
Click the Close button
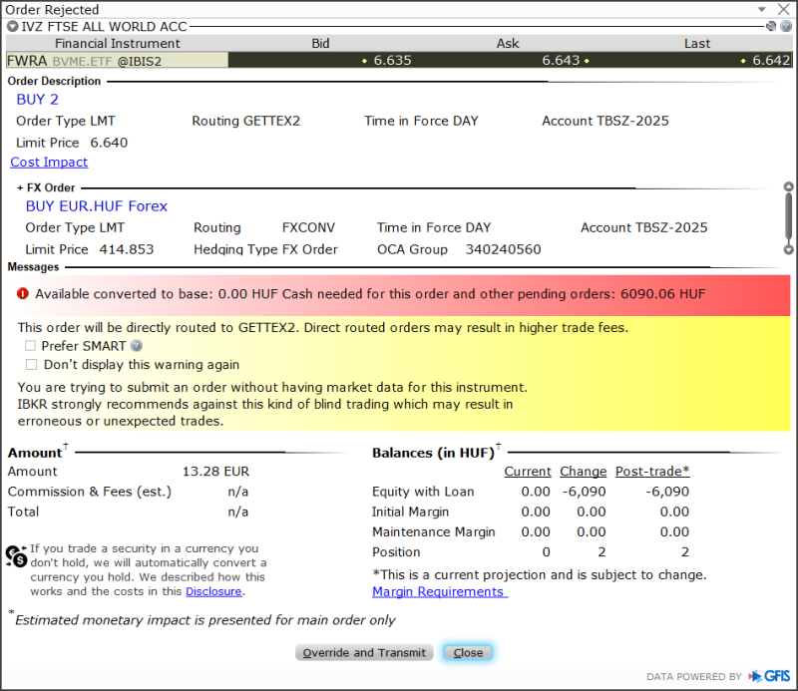pyautogui.click(x=468, y=652)
